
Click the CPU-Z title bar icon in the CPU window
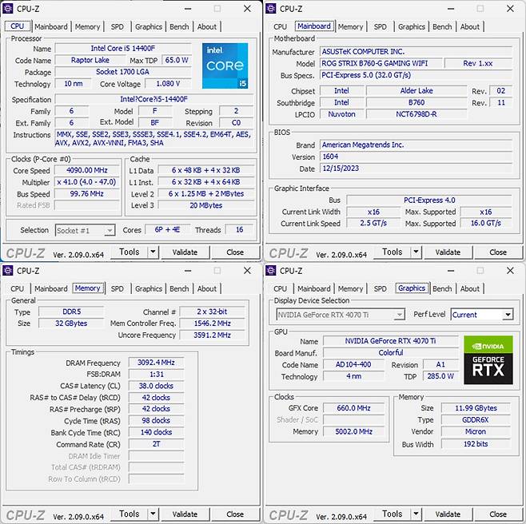point(8,9)
